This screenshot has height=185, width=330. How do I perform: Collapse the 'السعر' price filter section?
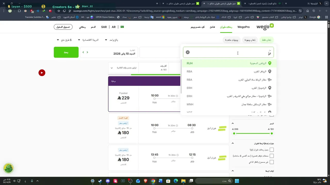click(233, 124)
